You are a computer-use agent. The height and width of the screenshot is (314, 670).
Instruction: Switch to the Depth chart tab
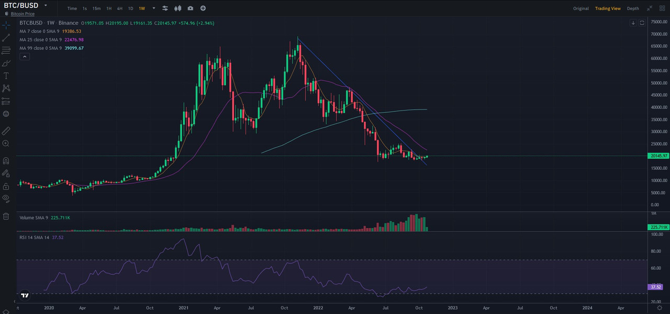point(633,8)
